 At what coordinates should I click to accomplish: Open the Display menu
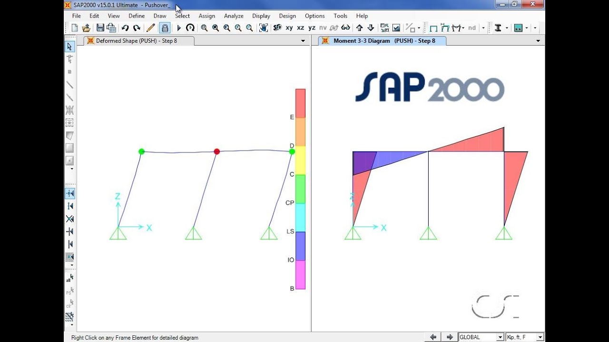pos(261,16)
